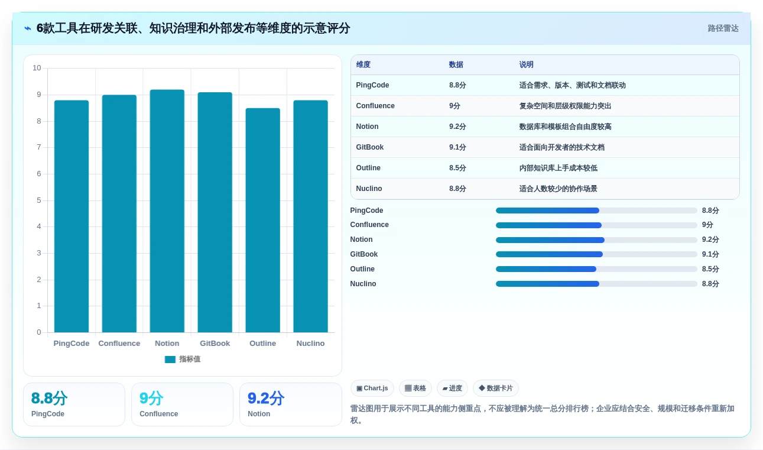Viewport: 763px width, 450px height.
Task: Toggle the 指标值 legend color box
Action: (170, 360)
